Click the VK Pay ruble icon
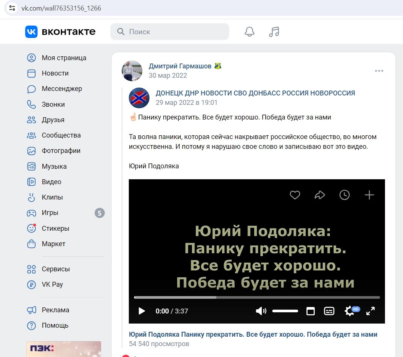This screenshot has height=357, width=403. 31,284
